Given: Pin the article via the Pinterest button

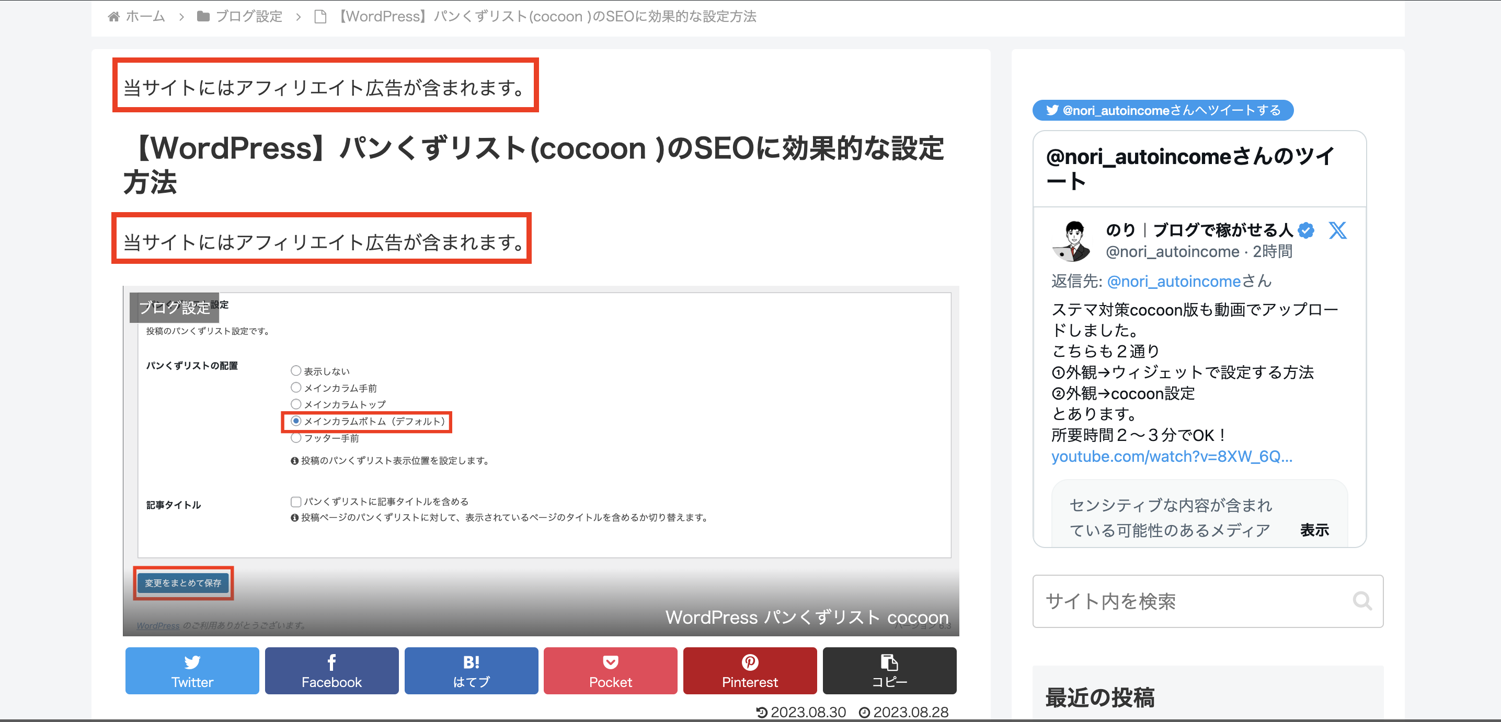Looking at the screenshot, I should coord(750,671).
